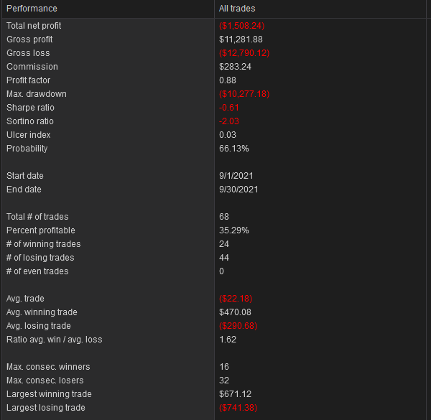Select the Gross profit row label
This screenshot has height=420, width=431.
(29, 39)
